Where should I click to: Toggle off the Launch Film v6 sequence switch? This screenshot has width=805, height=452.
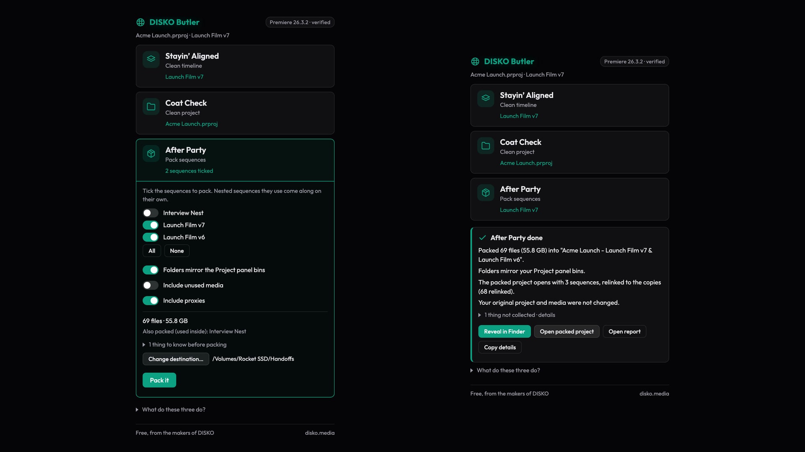pyautogui.click(x=151, y=237)
